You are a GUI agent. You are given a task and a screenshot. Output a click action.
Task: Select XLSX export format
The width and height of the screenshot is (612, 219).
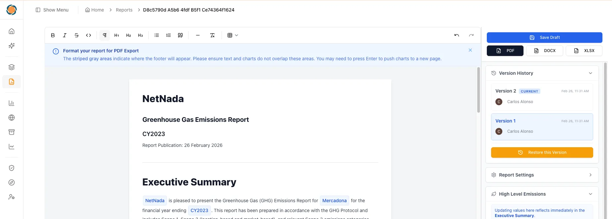(584, 51)
